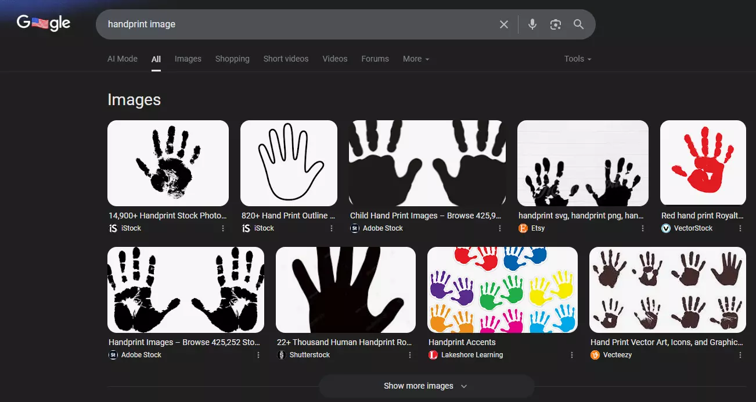
Task: Open the Tools dropdown
Action: pos(578,59)
